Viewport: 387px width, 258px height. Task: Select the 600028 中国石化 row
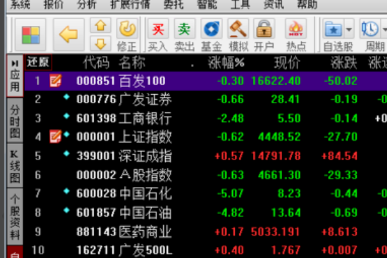click(x=206, y=193)
